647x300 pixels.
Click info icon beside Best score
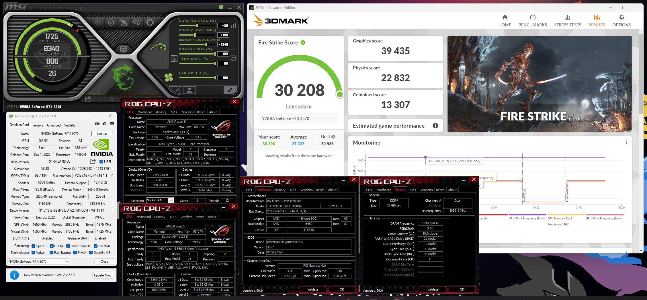coord(333,137)
